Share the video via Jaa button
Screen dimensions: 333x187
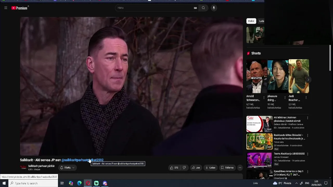point(196,168)
